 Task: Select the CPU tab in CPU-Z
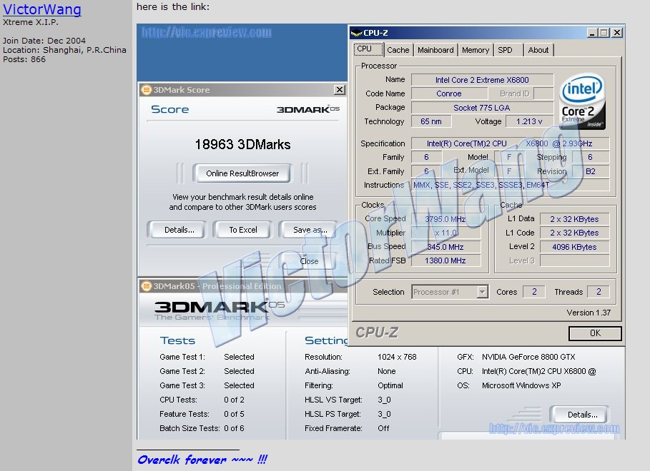tap(368, 49)
